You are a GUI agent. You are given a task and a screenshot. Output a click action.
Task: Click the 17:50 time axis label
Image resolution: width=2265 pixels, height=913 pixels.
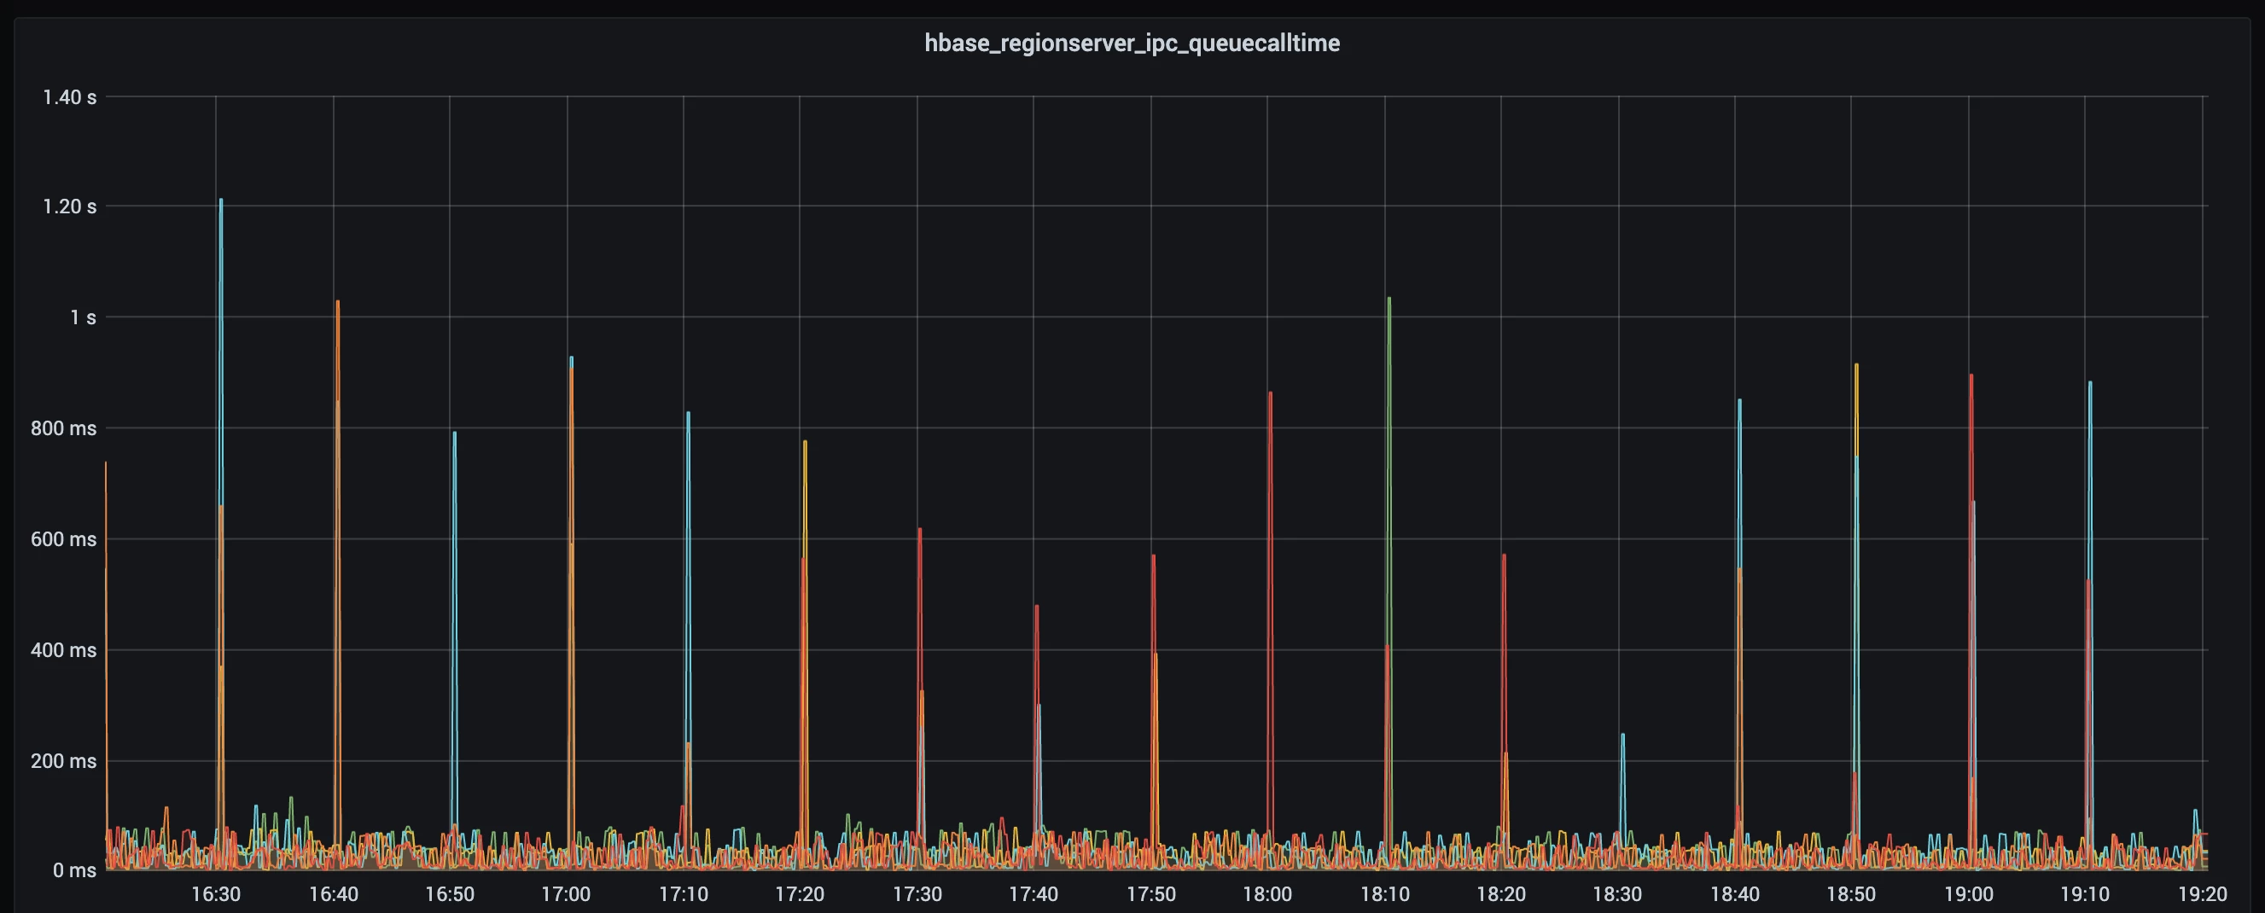tap(1151, 893)
